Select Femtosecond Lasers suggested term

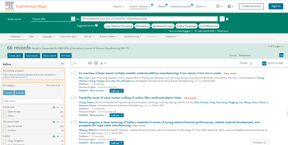pos(163,26)
